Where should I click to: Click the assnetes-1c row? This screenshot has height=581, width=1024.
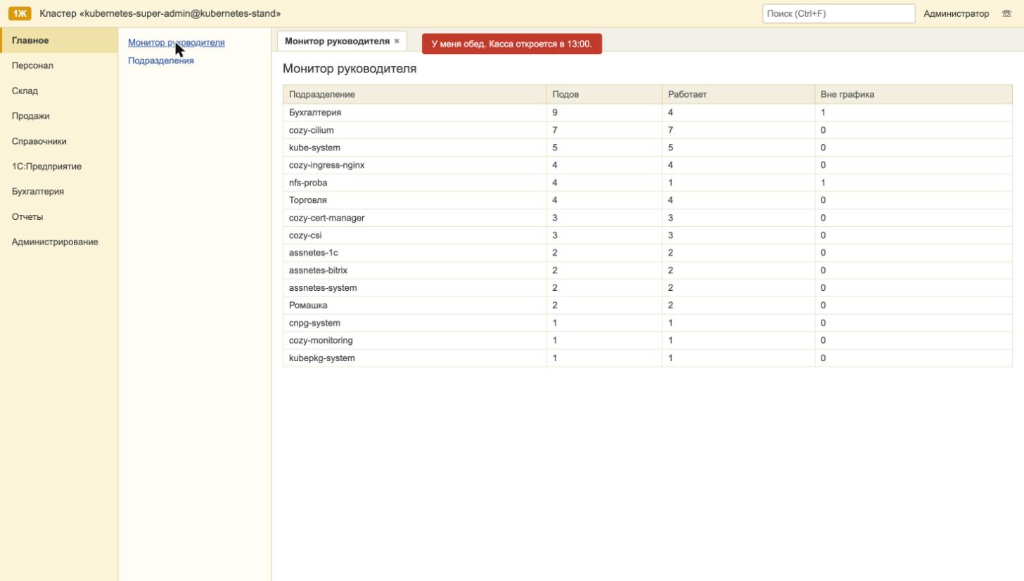coord(648,253)
